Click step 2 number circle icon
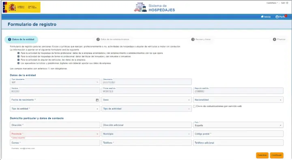Viewport: 292px width, 160px height. (98, 39)
